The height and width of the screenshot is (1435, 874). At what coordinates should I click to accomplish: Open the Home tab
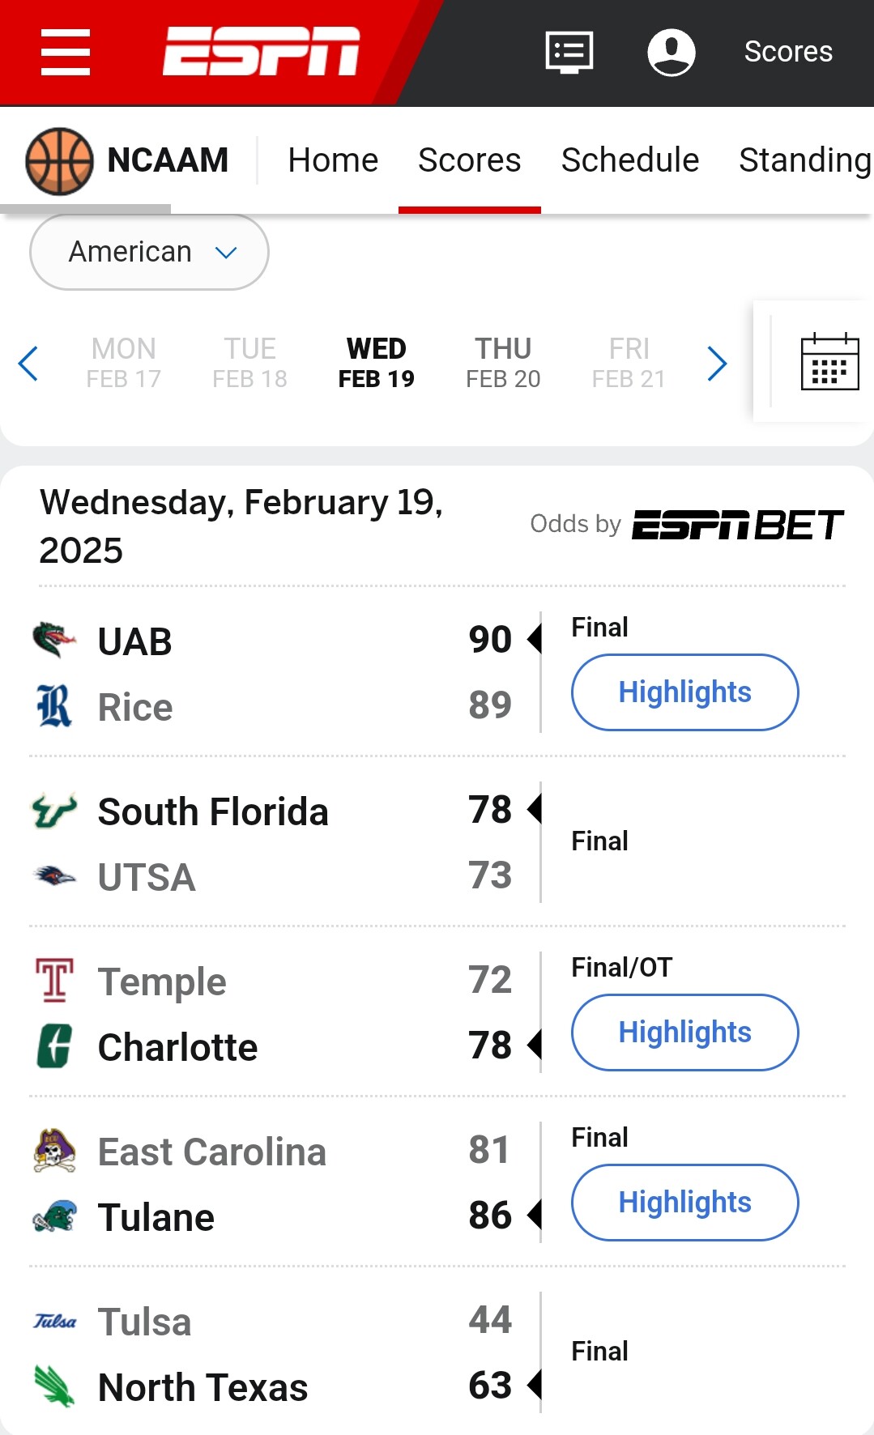click(x=333, y=160)
